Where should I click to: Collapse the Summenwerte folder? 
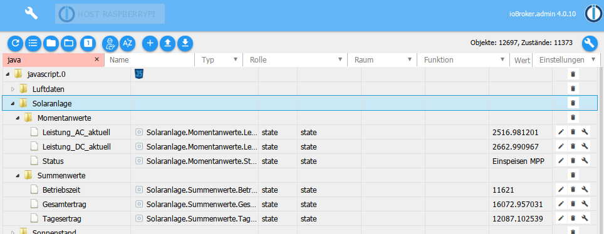[18, 175]
